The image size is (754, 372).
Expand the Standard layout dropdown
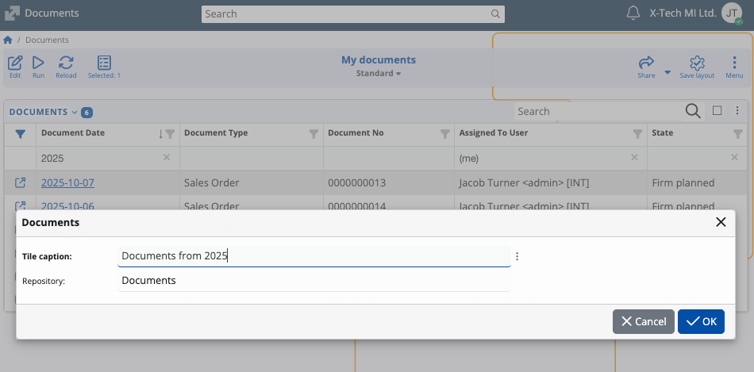click(x=379, y=74)
